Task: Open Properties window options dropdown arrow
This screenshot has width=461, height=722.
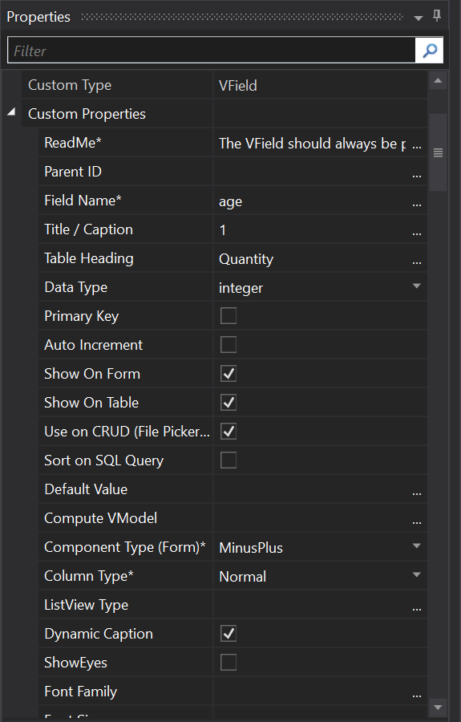Action: [x=419, y=18]
